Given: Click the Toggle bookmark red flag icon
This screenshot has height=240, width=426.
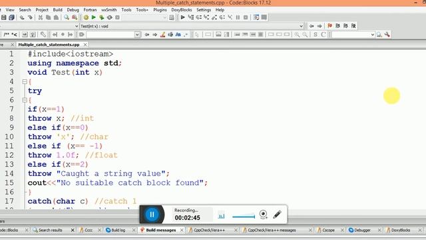Looking at the screenshot, I should click(330, 26).
